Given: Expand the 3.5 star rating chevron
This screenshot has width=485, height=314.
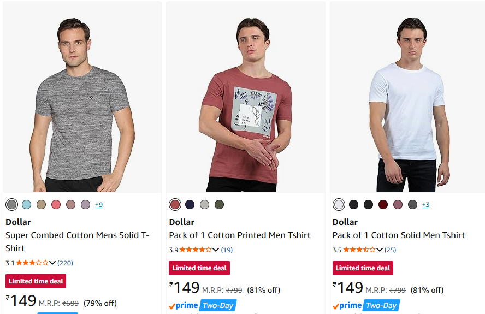Looking at the screenshot, I should click(379, 250).
